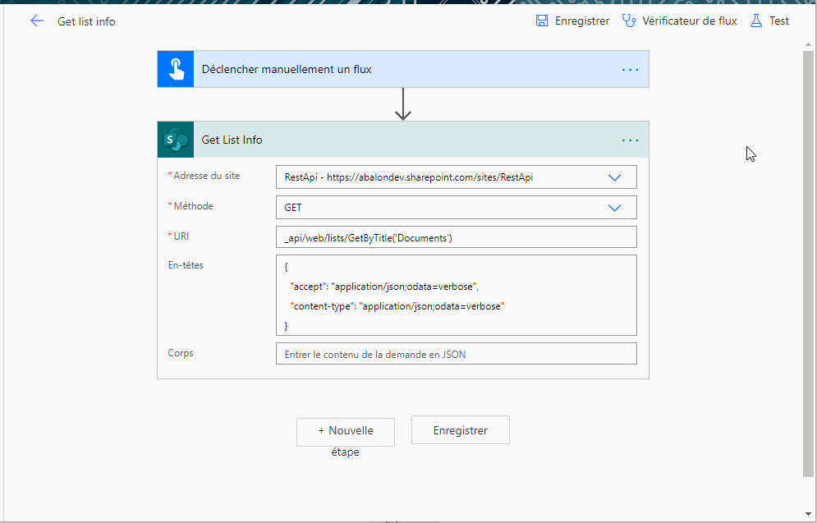The height and width of the screenshot is (523, 817).
Task: Click the stethoscope flow checker icon
Action: point(629,21)
